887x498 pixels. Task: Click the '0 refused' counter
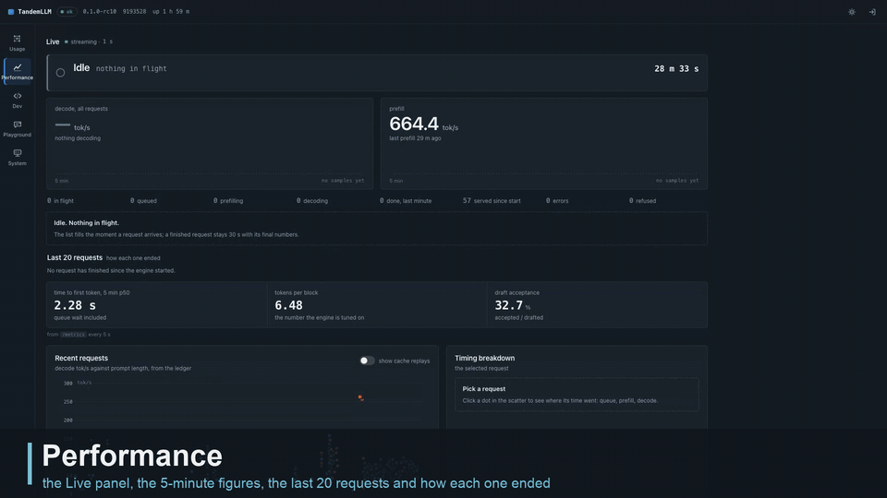coord(643,200)
